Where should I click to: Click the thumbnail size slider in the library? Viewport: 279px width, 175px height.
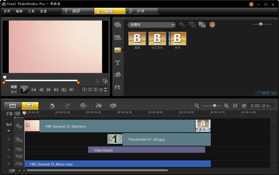(x=261, y=24)
